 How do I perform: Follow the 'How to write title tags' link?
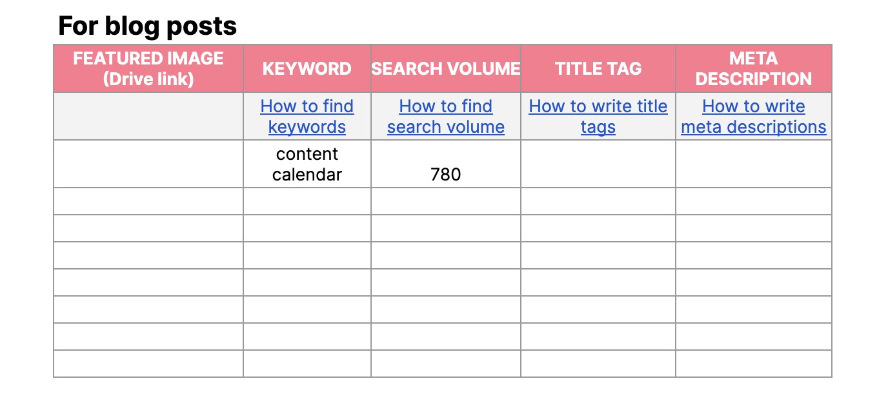coord(598,116)
